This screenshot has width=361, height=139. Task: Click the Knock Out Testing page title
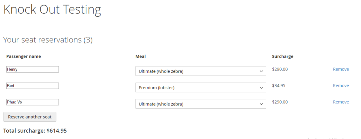[52, 10]
